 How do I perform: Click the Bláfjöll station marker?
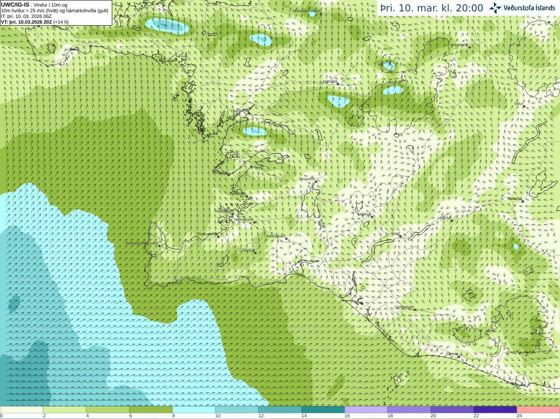[x=255, y=252]
